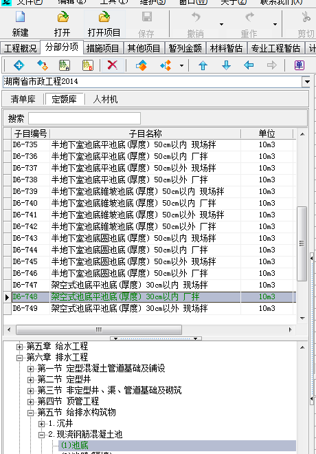Switch to the 暂列金额 tab
316x454 pixels.
coord(185,48)
